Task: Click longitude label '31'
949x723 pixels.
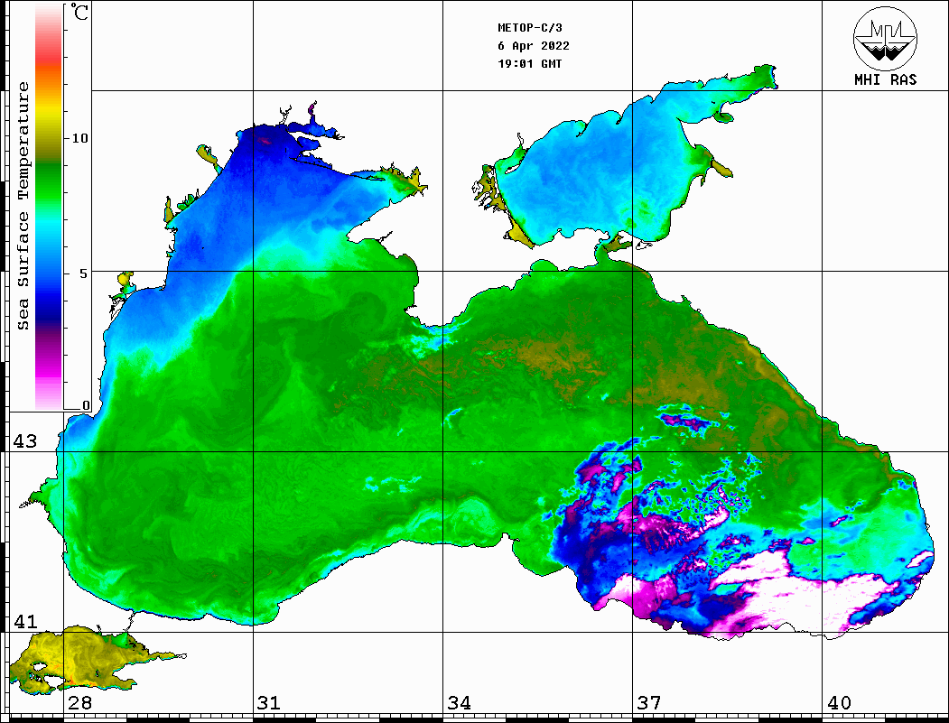Action: 269,702
